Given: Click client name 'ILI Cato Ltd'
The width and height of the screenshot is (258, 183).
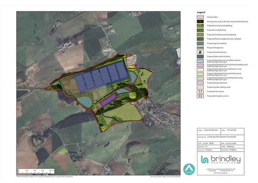Looking at the screenshot, I should point(231,130).
